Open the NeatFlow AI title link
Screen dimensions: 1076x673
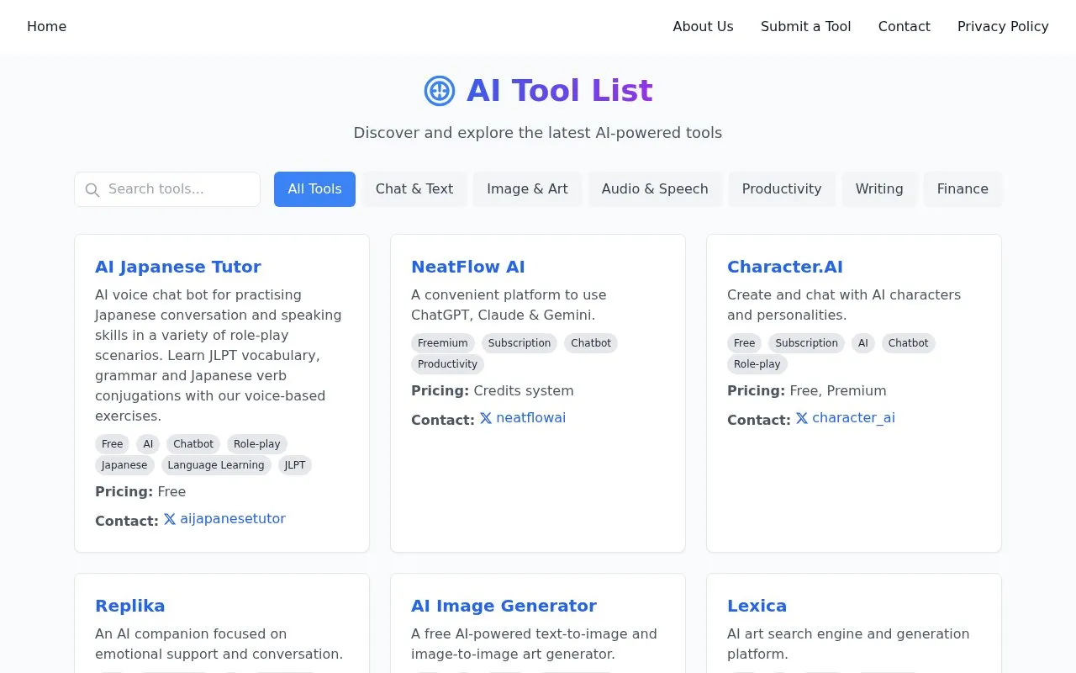[x=468, y=267]
